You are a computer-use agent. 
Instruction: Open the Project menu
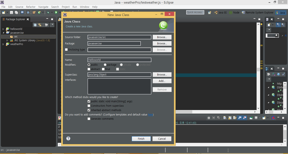point(65,7)
